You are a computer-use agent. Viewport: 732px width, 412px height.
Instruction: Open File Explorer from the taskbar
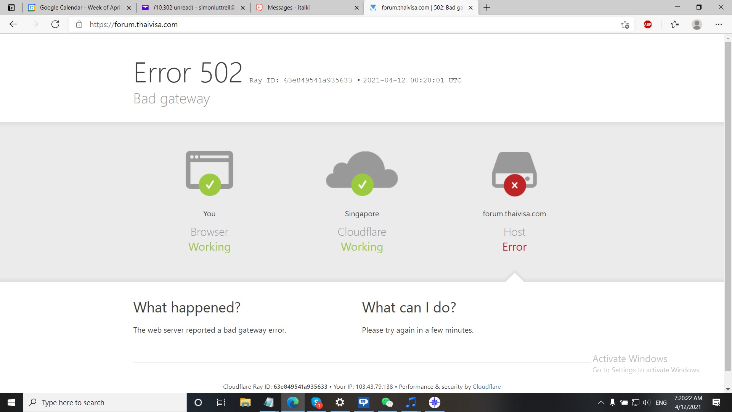pyautogui.click(x=245, y=402)
